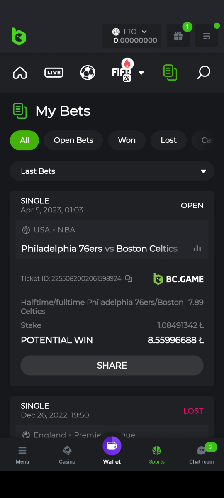The image size is (224, 498).
Task: Open the Last Bets filter dropdown
Action: click(112, 171)
